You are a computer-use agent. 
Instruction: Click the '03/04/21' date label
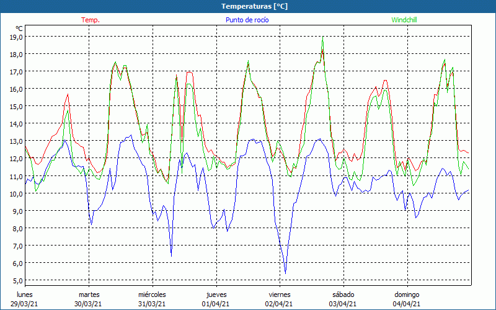(343, 304)
